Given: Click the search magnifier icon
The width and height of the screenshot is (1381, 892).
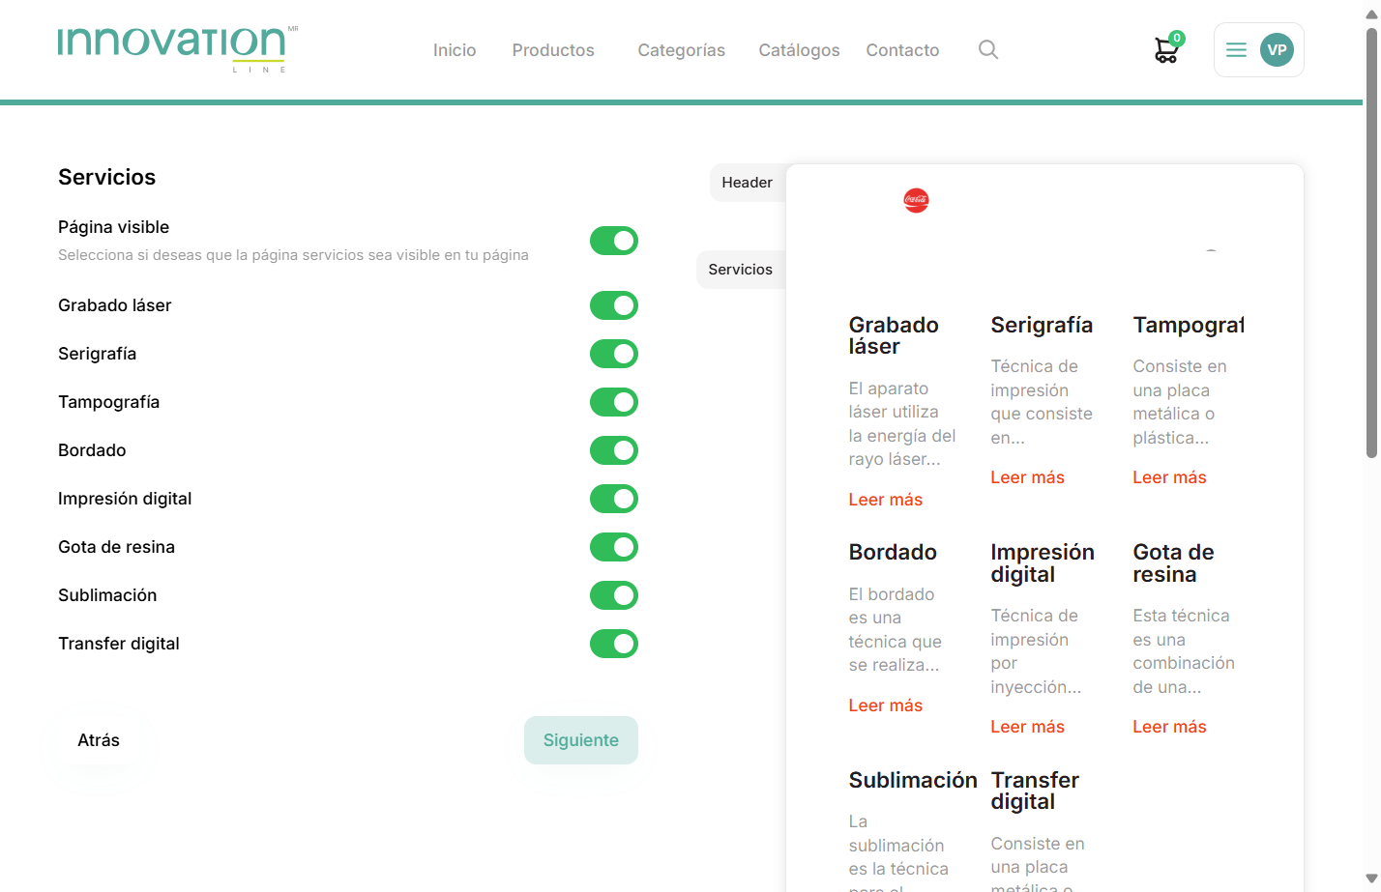Looking at the screenshot, I should point(987,49).
